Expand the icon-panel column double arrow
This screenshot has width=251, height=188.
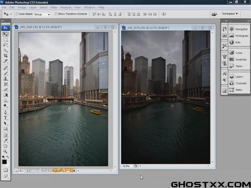tap(226, 21)
